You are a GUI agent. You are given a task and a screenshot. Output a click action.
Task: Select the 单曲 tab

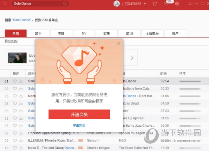(16, 33)
